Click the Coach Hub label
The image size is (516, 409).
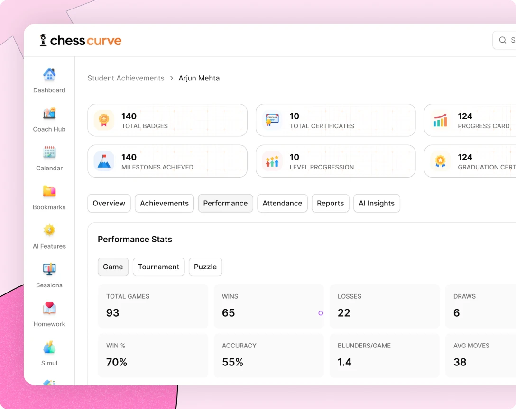coord(49,129)
